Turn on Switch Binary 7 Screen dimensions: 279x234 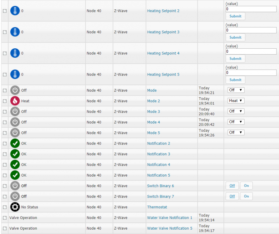246,196
